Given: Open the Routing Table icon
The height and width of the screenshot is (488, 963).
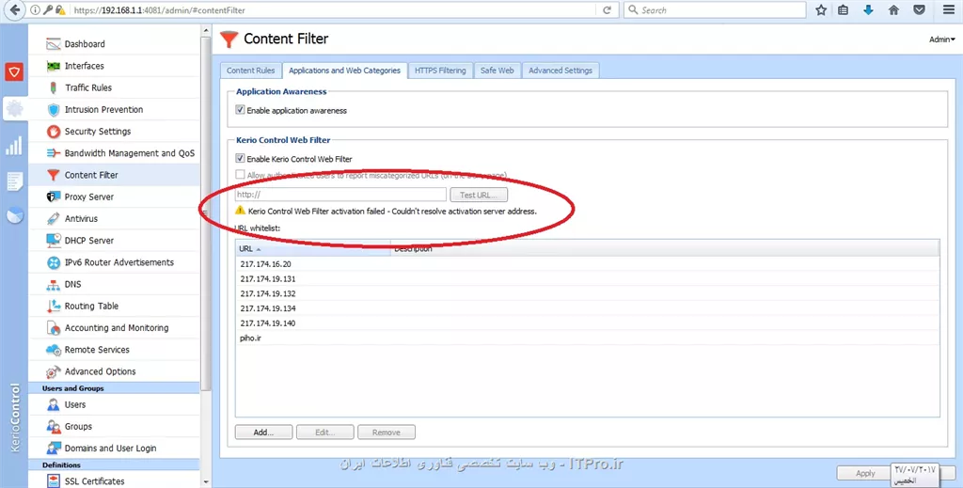Looking at the screenshot, I should tap(54, 306).
